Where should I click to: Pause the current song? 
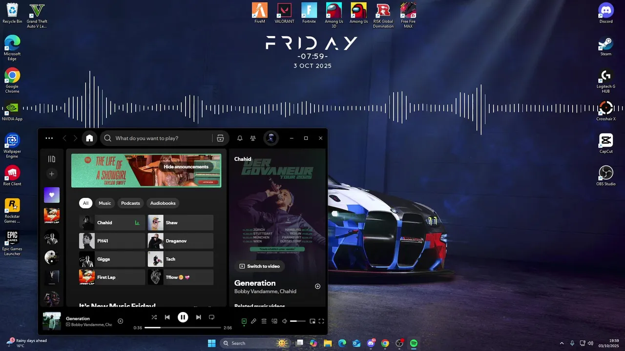pyautogui.click(x=183, y=317)
